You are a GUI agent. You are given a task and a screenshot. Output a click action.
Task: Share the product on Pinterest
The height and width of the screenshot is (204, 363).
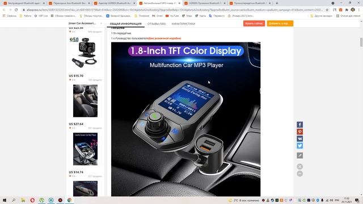pyautogui.click(x=299, y=131)
